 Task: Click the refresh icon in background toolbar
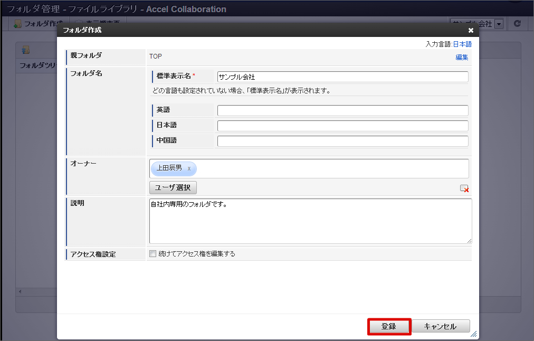point(517,24)
